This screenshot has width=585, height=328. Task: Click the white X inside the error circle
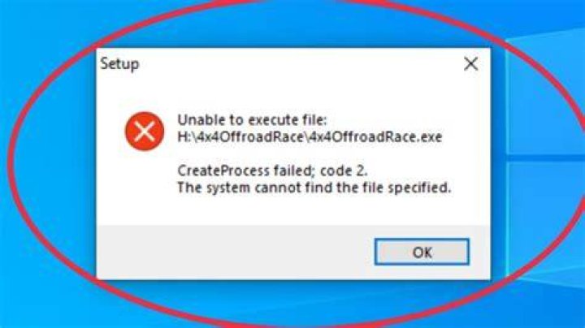coord(145,132)
